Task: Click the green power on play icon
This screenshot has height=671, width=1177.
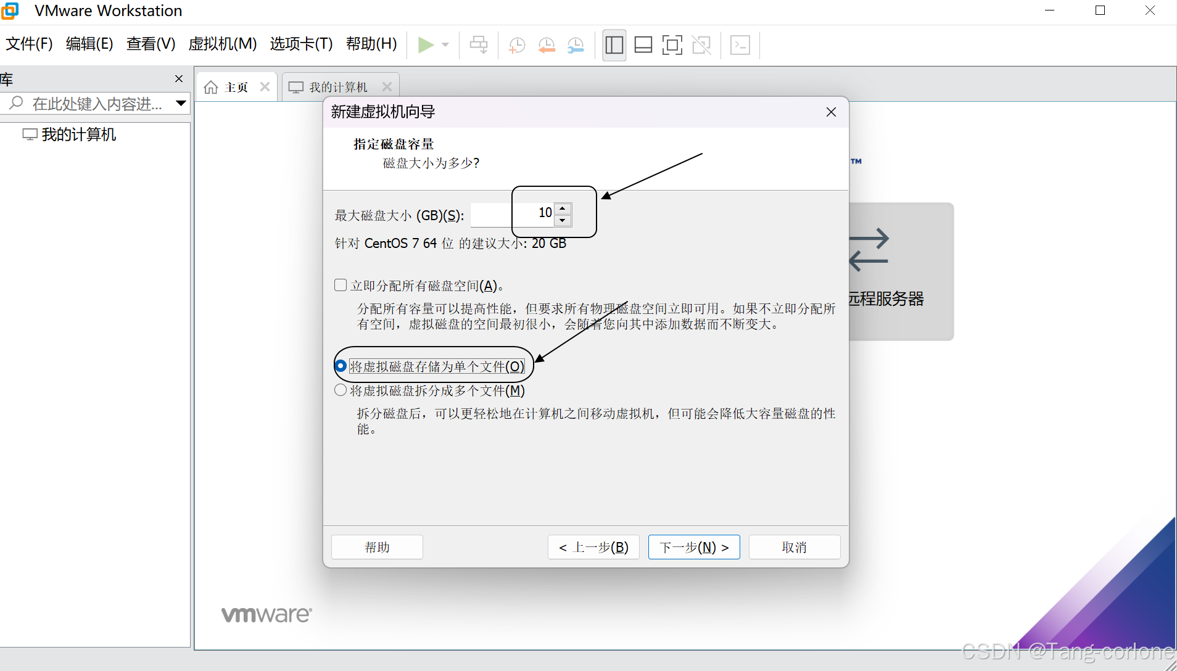Action: pos(426,45)
